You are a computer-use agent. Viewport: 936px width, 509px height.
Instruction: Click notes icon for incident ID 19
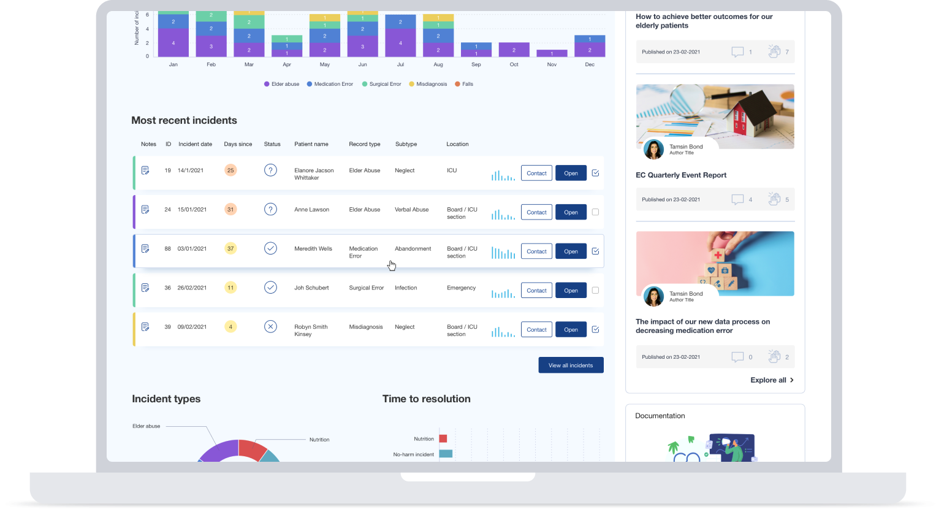[145, 170]
